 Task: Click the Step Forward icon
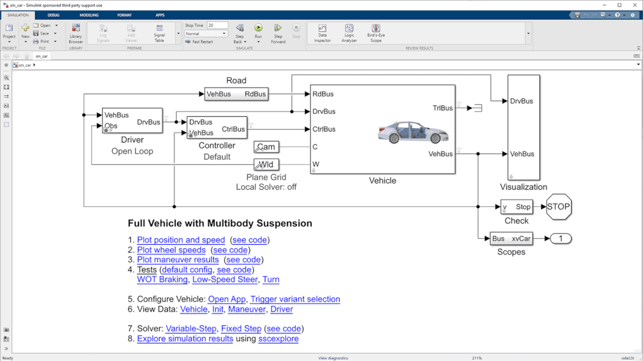click(x=278, y=29)
